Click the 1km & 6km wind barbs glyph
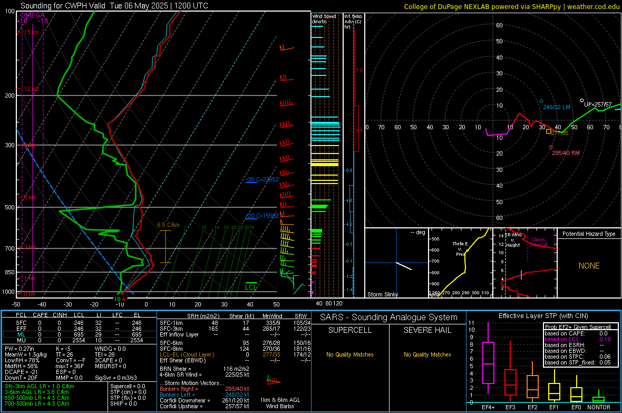 click(274, 381)
